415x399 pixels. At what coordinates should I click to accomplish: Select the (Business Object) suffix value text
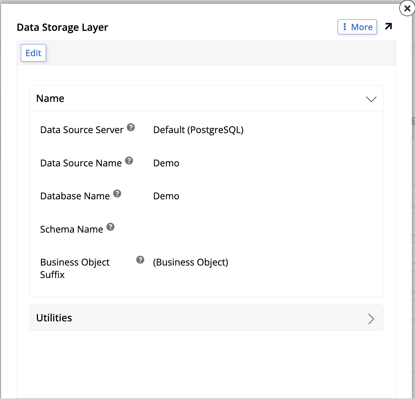(x=191, y=262)
